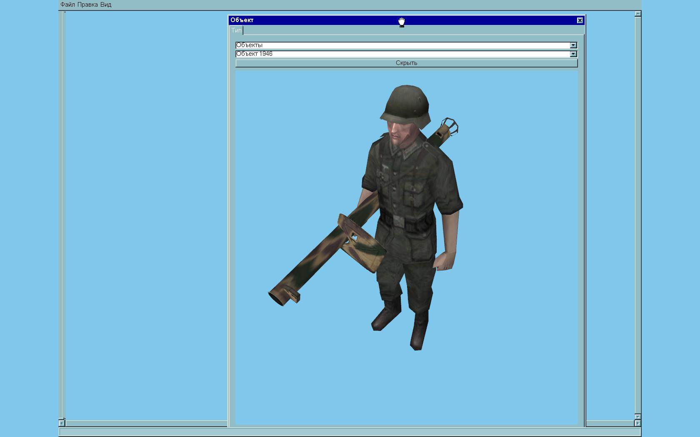Expand the Объекты dropdown arrow

point(573,45)
